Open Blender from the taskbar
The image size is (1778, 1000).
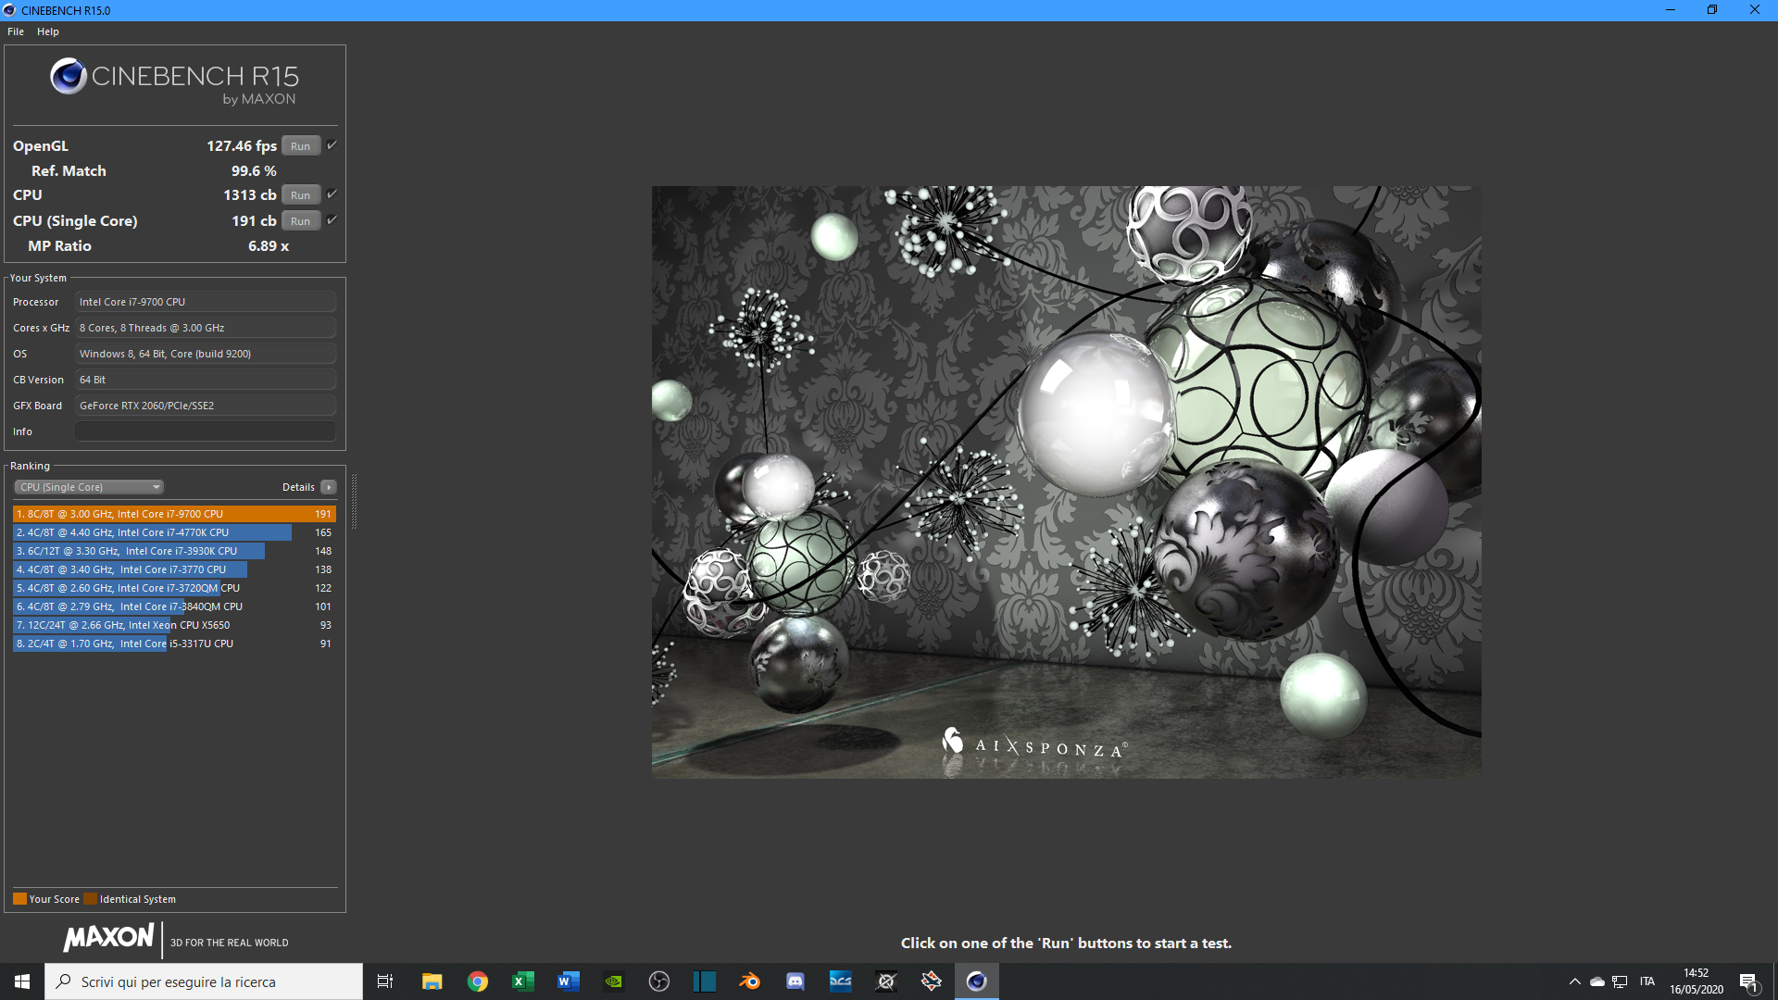pyautogui.click(x=750, y=981)
